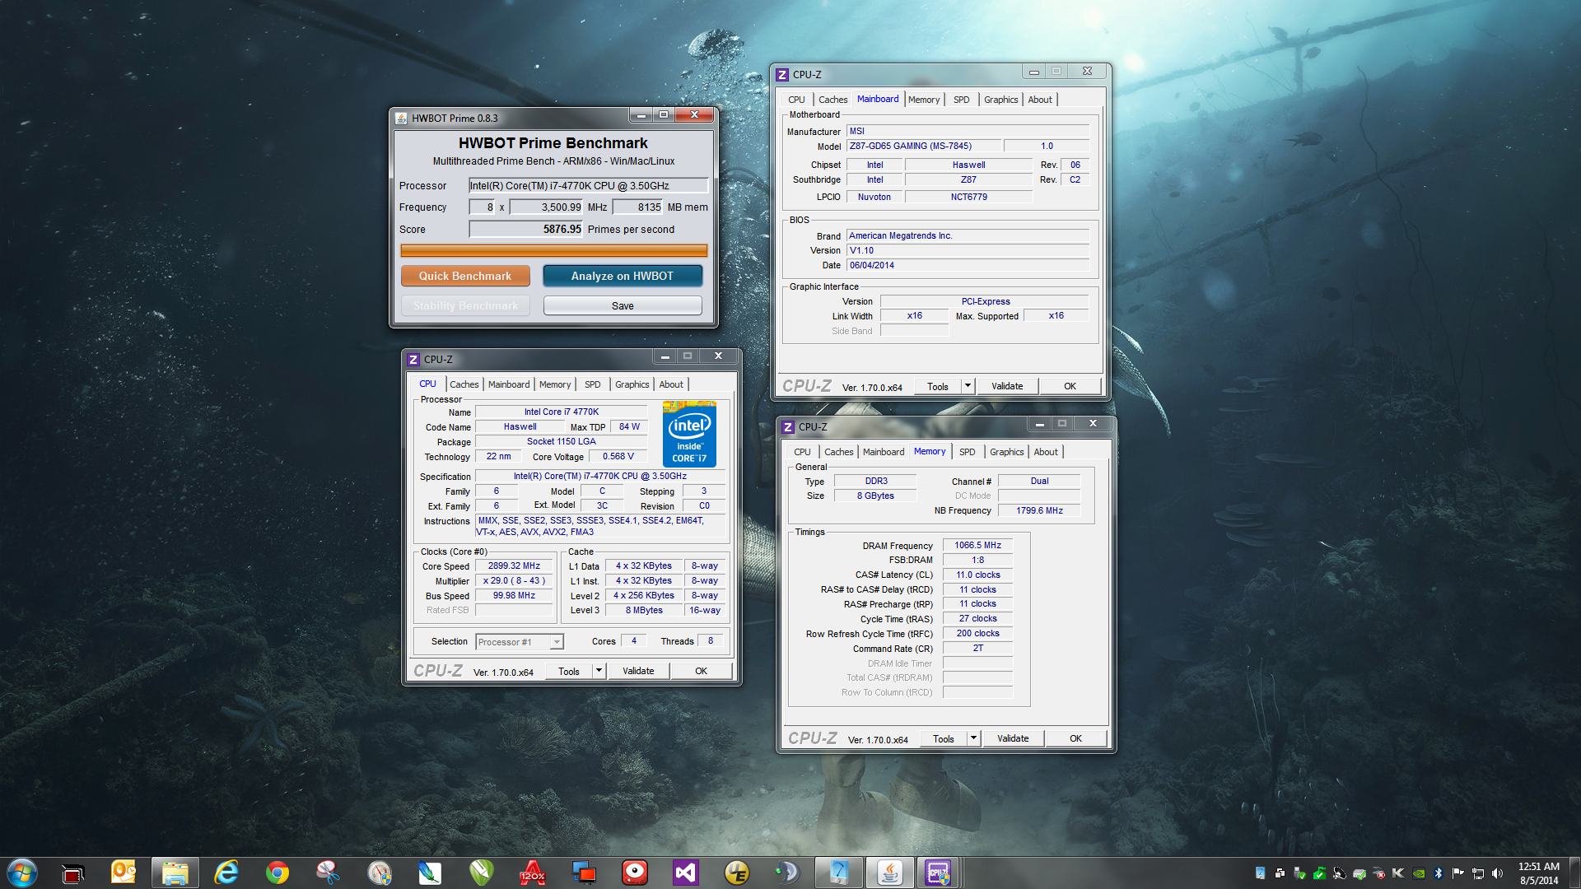Click the DRAM Frequency 1066.5 MHz value
Viewport: 1581px width, 889px height.
click(977, 545)
